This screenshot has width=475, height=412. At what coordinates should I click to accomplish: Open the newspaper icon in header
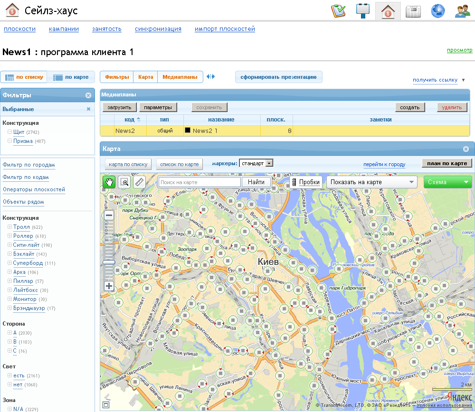click(413, 11)
